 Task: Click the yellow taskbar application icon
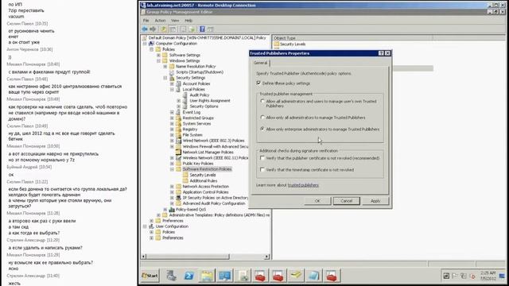point(296,276)
